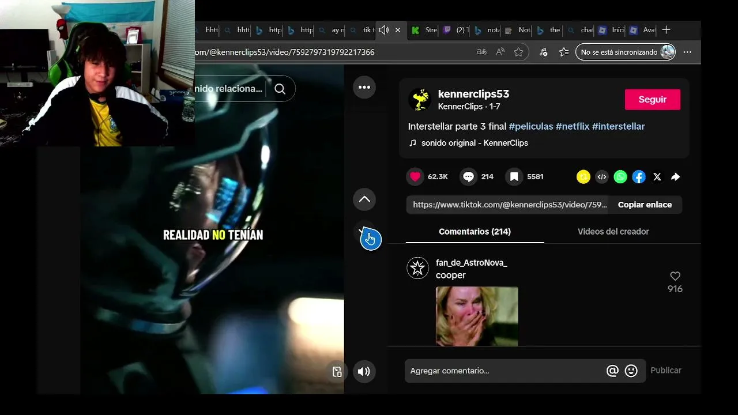738x415 pixels.
Task: Click fan_de_AstroNova_ avatar icon
Action: (417, 268)
